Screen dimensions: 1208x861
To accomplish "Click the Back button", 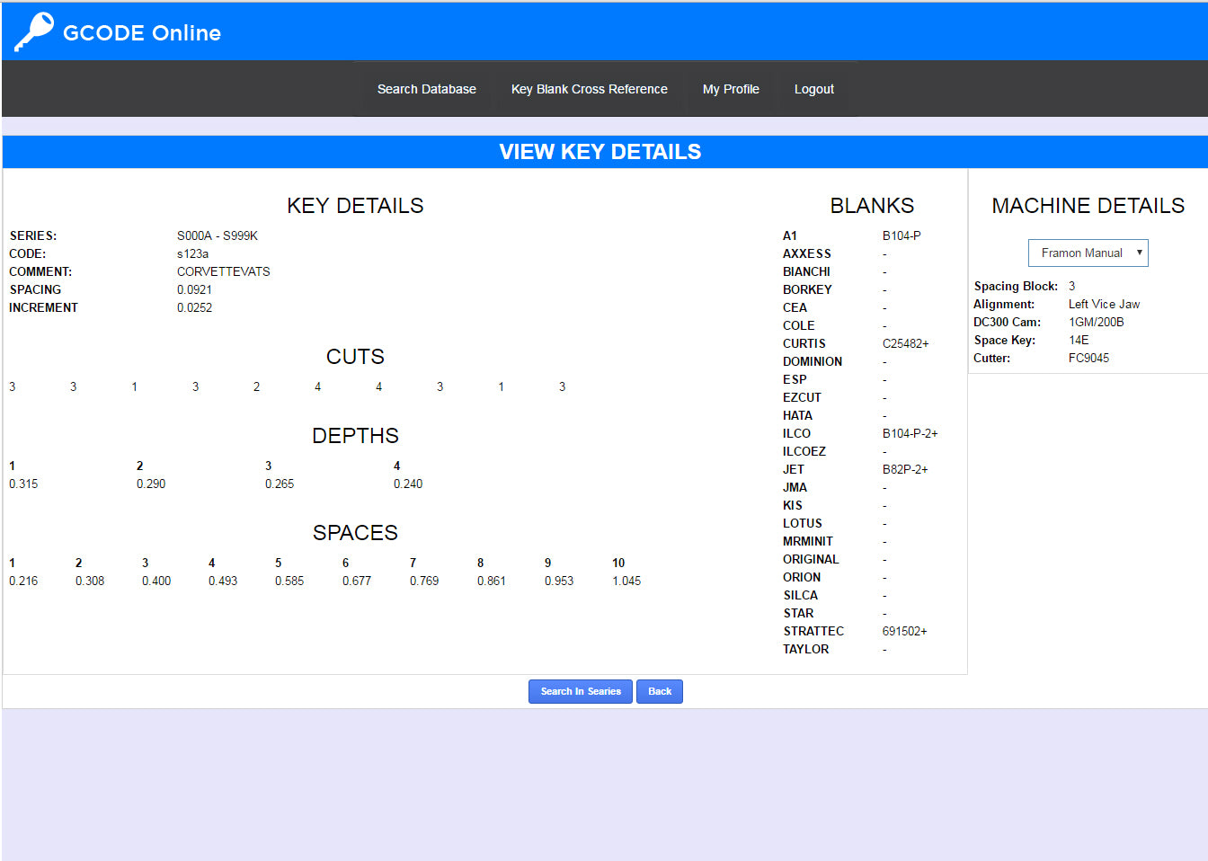I will click(x=659, y=691).
